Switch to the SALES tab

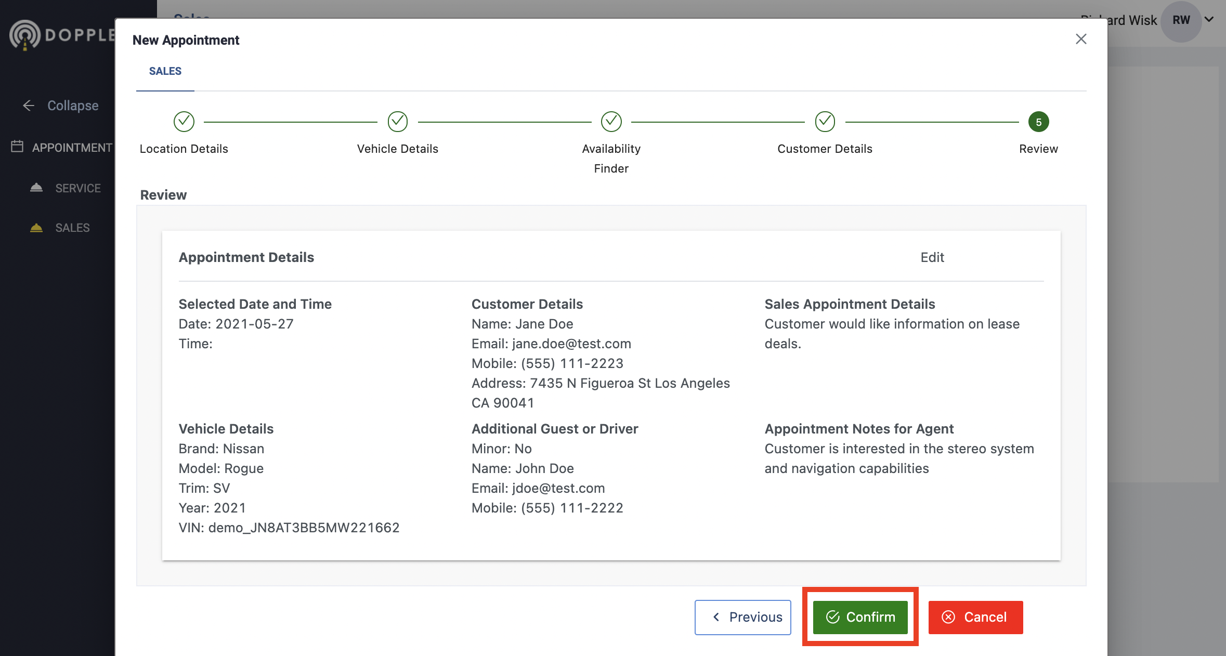(165, 71)
